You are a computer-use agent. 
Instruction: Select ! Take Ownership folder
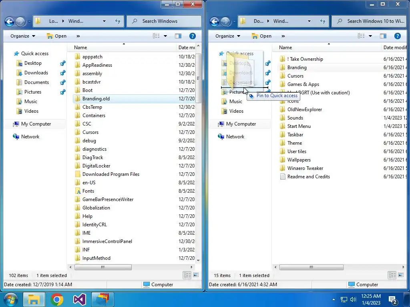click(x=305, y=59)
